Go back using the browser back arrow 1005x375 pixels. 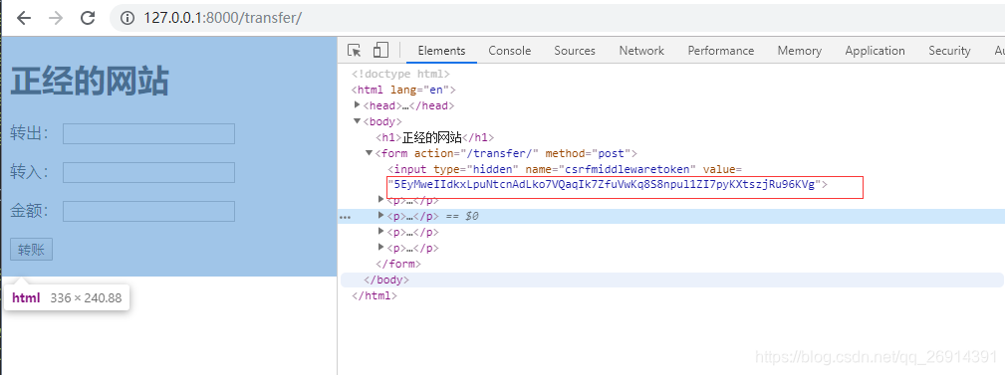24,18
